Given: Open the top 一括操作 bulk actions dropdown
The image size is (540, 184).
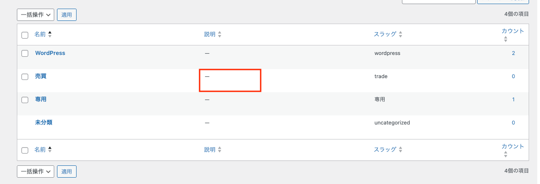Looking at the screenshot, I should tap(36, 15).
